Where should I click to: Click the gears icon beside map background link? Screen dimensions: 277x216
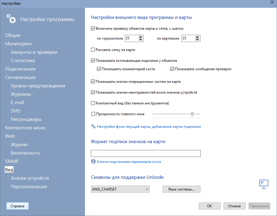click(93, 127)
